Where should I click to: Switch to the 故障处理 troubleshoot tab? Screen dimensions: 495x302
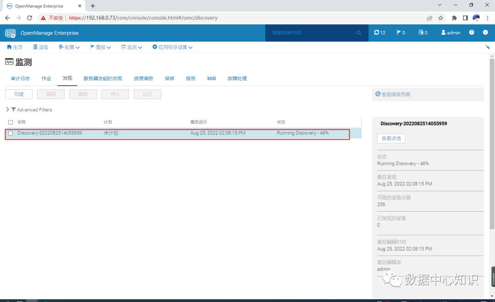coord(237,78)
